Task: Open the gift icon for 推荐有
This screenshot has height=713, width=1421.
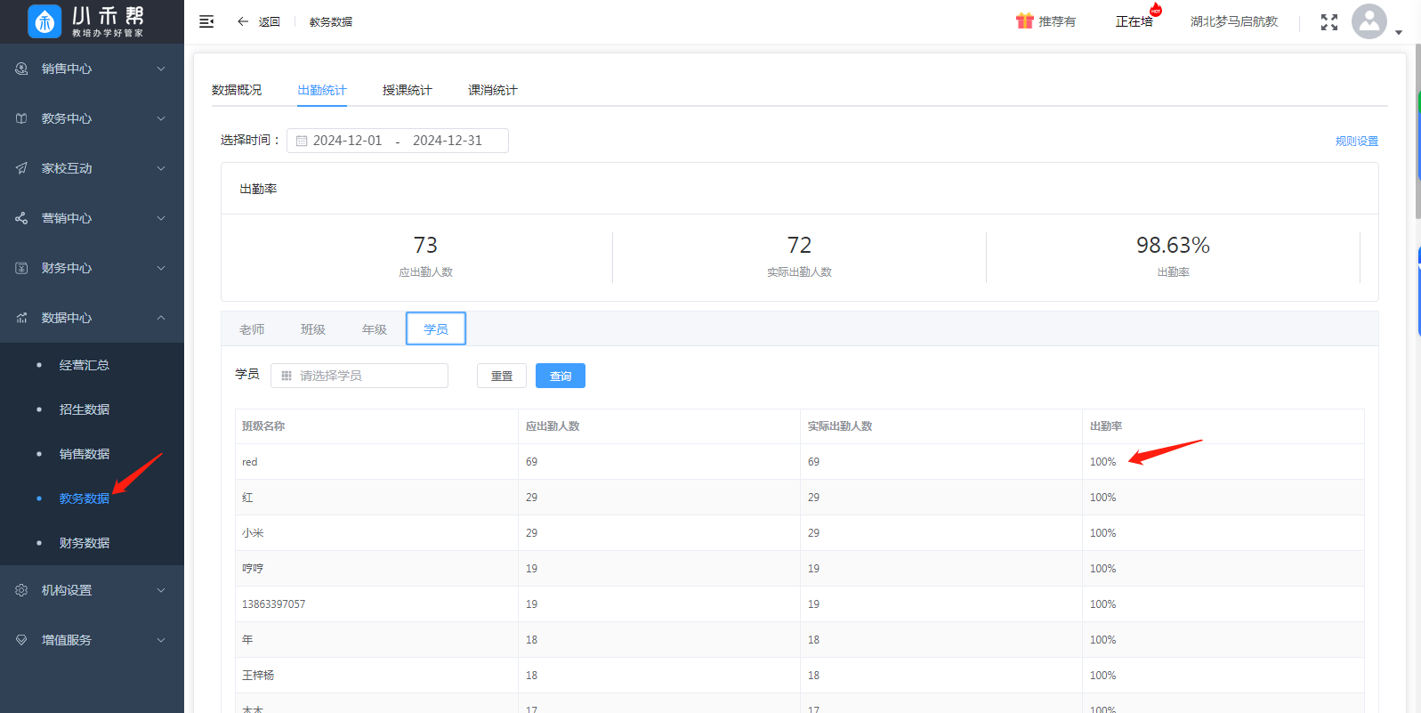Action: point(1024,20)
